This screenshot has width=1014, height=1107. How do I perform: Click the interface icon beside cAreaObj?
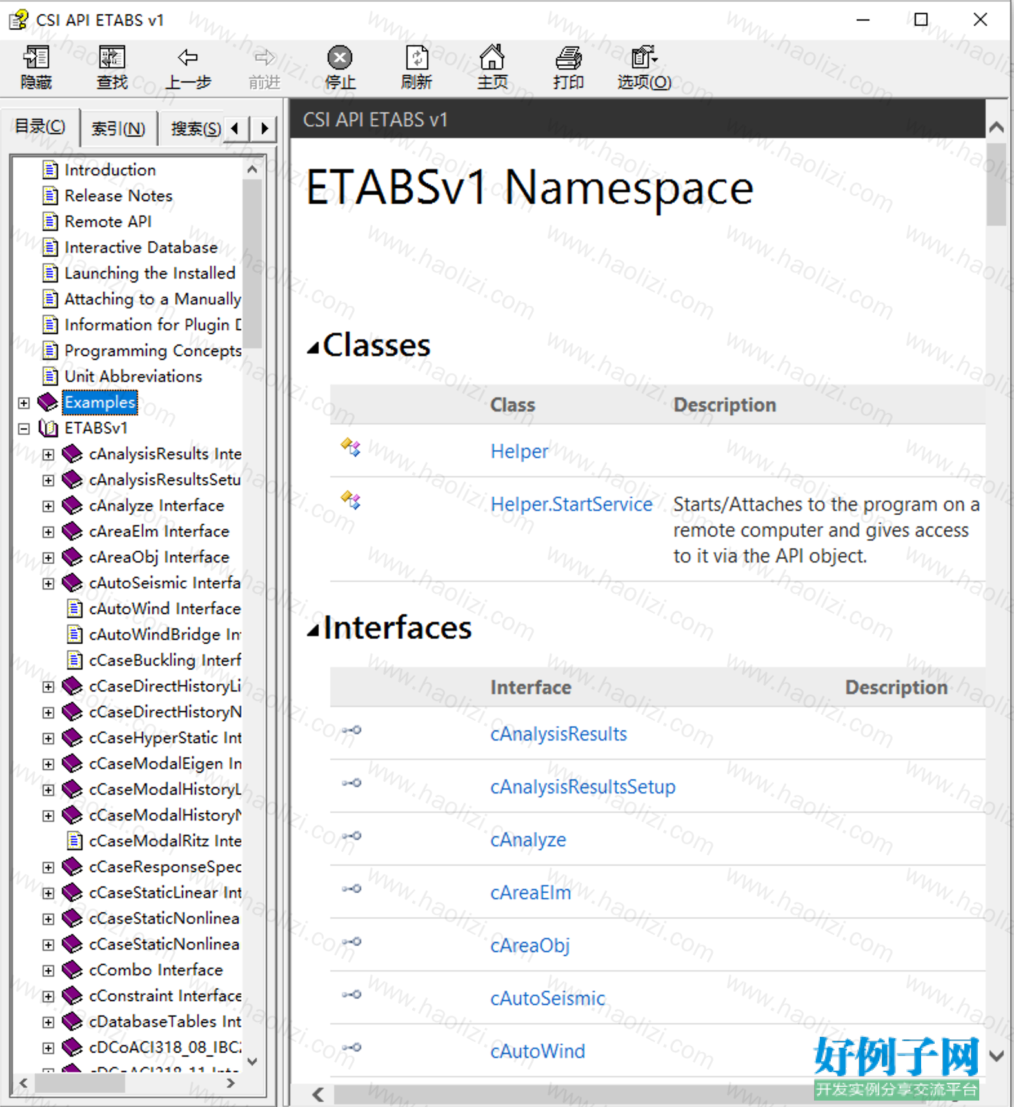[352, 942]
